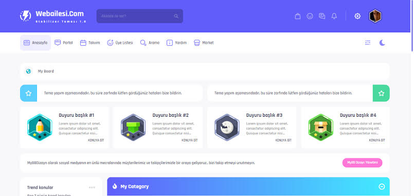Open the Duyuru başlık #4 title
The width and height of the screenshot is (414, 196).
pyautogui.click(x=358, y=115)
